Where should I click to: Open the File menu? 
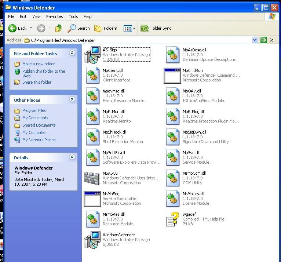(11, 17)
